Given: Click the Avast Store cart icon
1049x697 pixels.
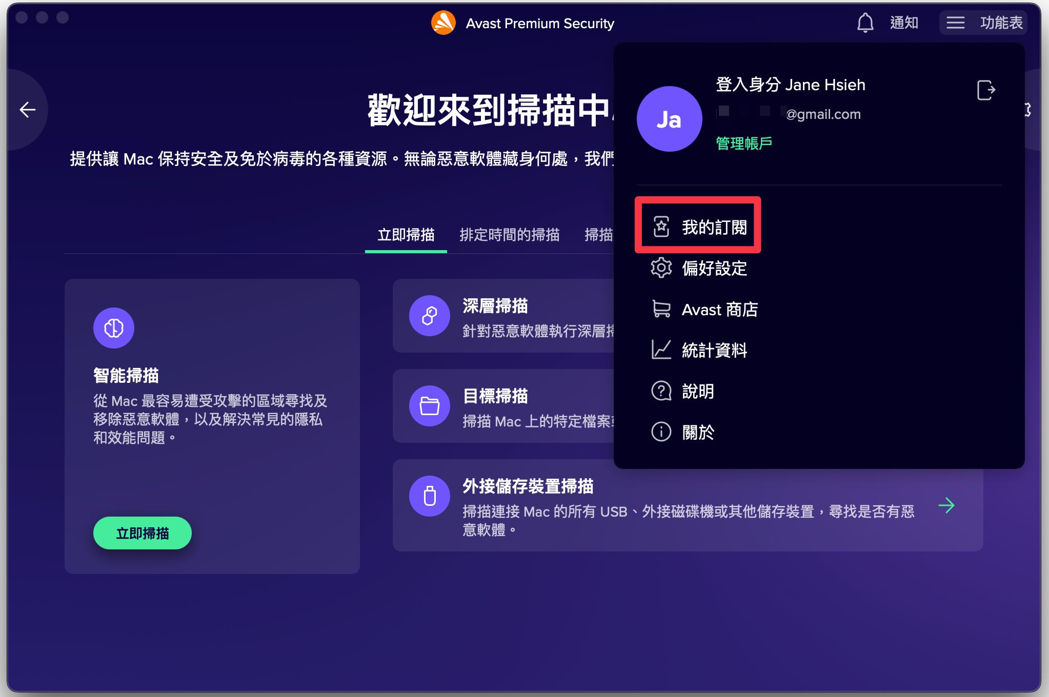Looking at the screenshot, I should 661,309.
